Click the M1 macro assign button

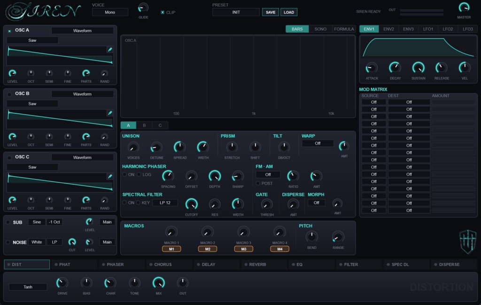(x=171, y=249)
